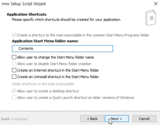This screenshot has height=125, width=160.
Task: Click the Other shortcuts to the main executable label
Action: tap(43, 84)
